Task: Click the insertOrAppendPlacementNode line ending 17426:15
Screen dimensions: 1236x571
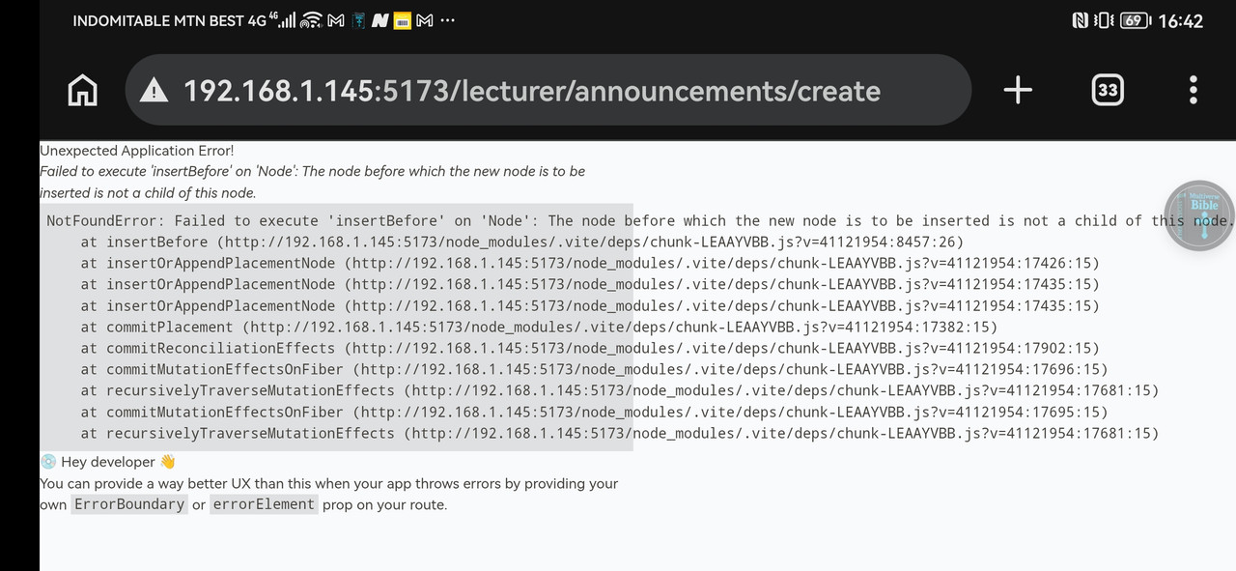Action: [x=590, y=263]
